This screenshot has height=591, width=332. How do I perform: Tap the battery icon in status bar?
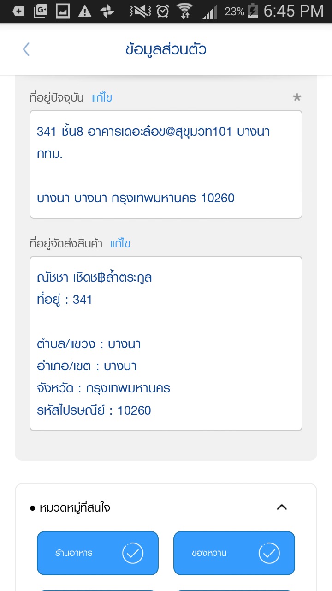pyautogui.click(x=252, y=12)
